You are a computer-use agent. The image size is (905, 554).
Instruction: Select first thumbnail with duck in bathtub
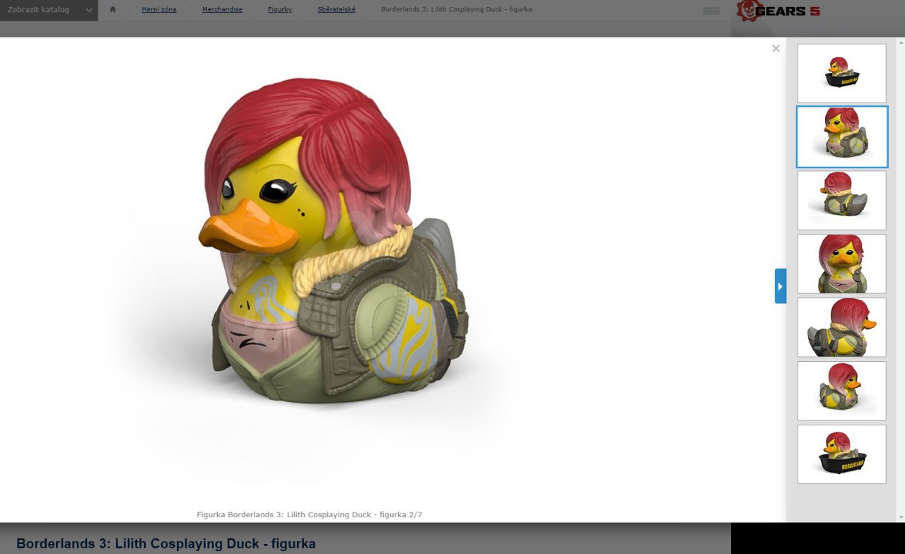[x=841, y=73]
